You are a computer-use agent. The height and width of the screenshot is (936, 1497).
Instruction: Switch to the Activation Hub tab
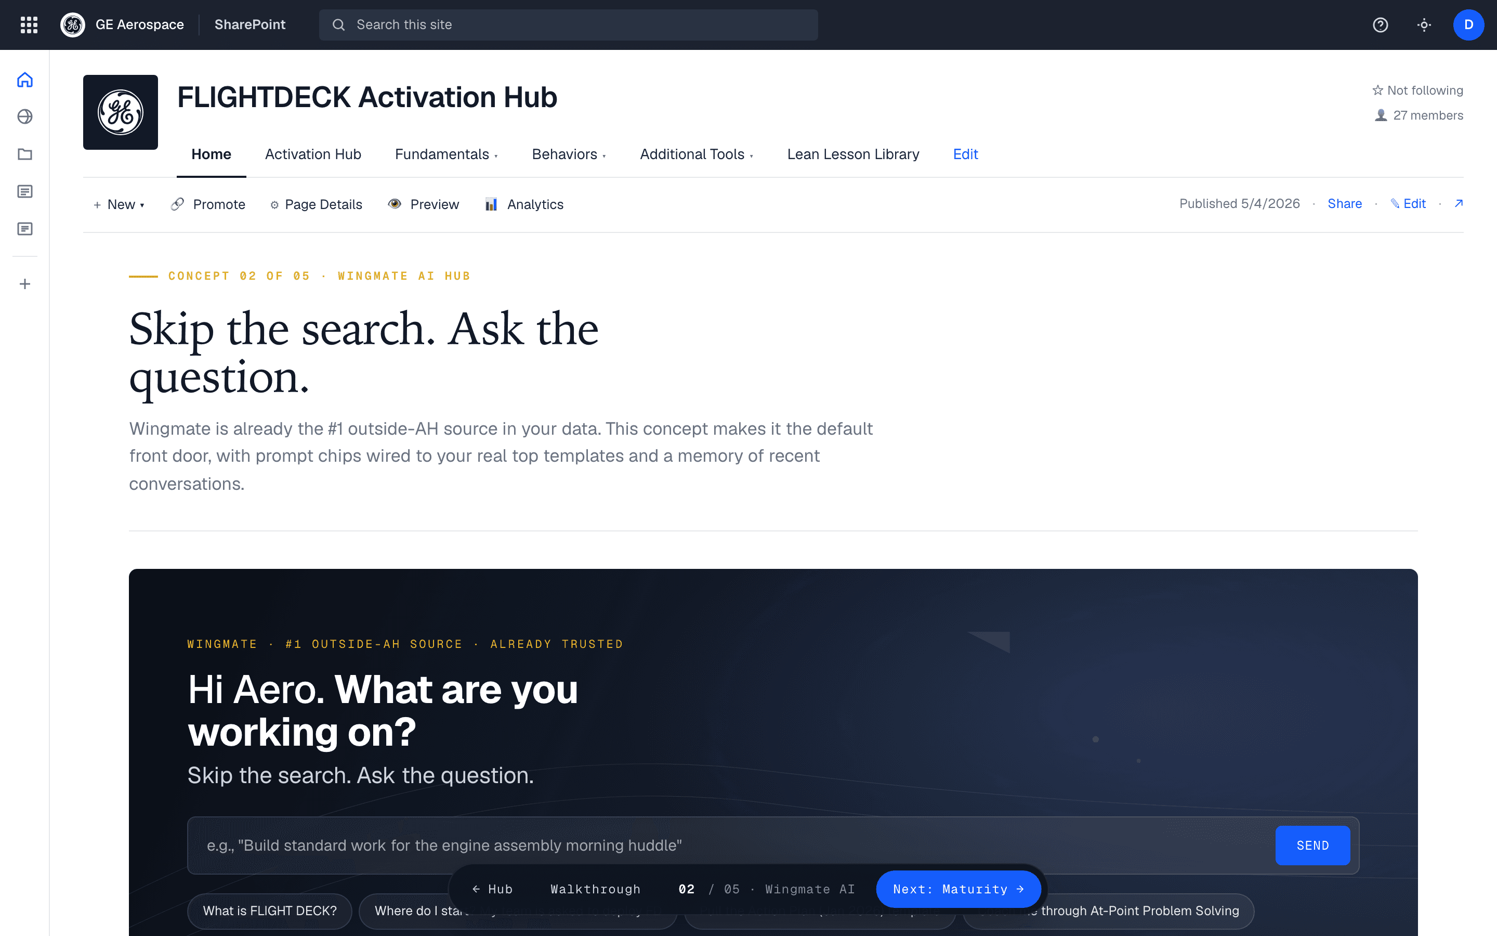[x=313, y=154]
